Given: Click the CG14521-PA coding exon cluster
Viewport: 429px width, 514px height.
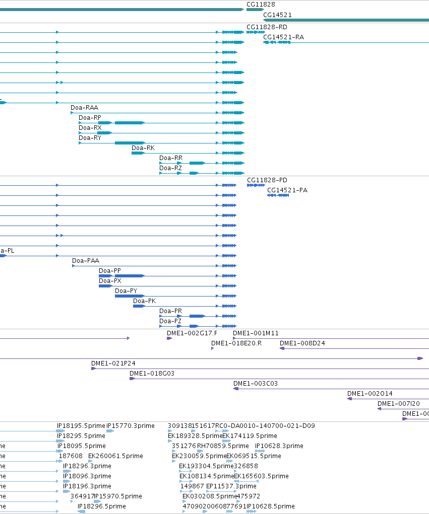Looking at the screenshot, I should pos(278,195).
